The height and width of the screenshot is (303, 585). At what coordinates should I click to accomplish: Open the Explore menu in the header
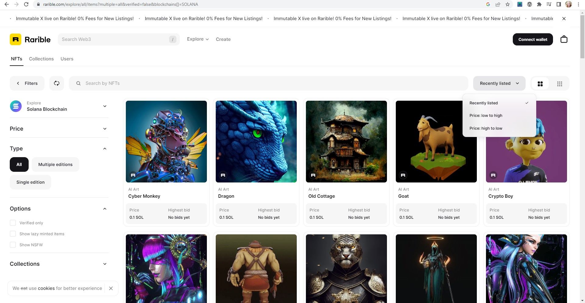[197, 39]
